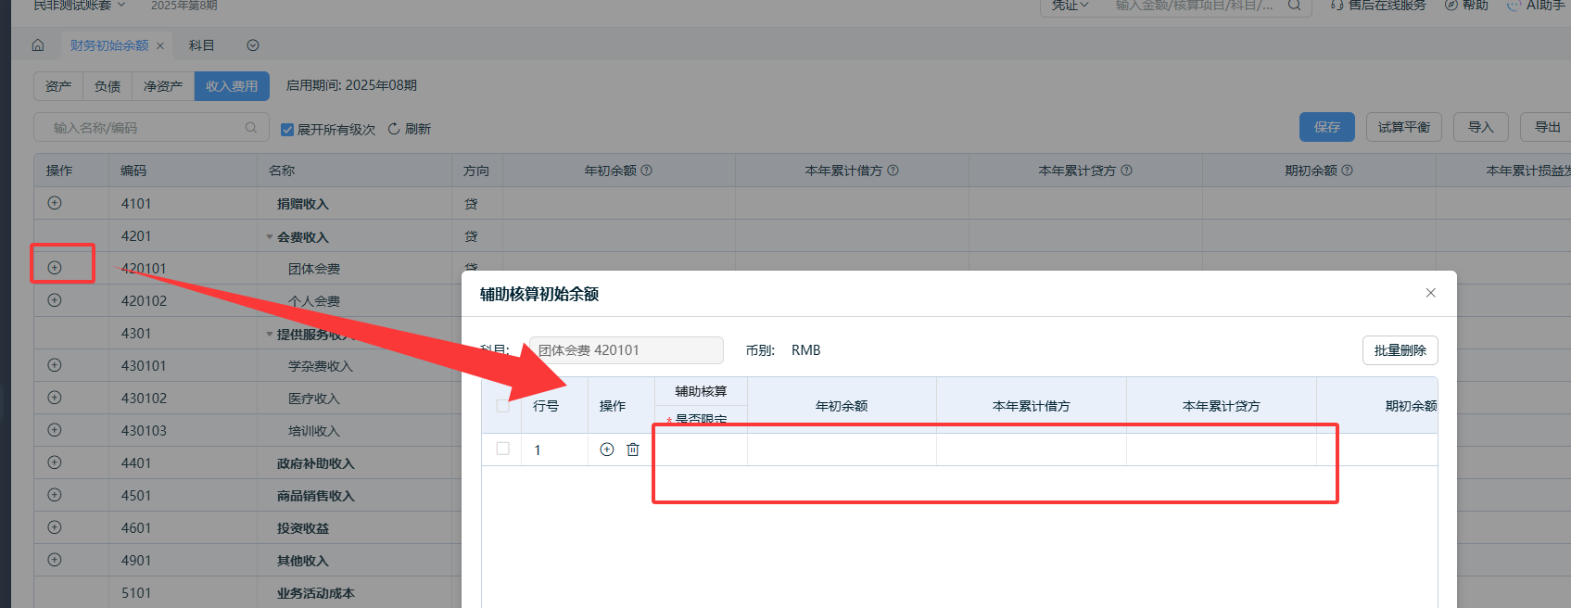The image size is (1571, 608).
Task: Click the 批量删除 button
Action: (1400, 350)
